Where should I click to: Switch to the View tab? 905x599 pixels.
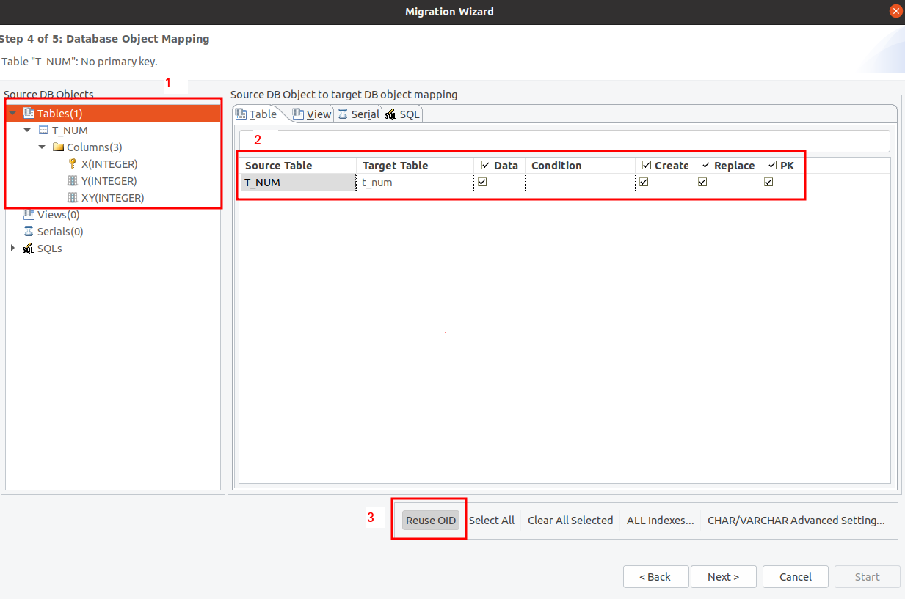(x=312, y=114)
